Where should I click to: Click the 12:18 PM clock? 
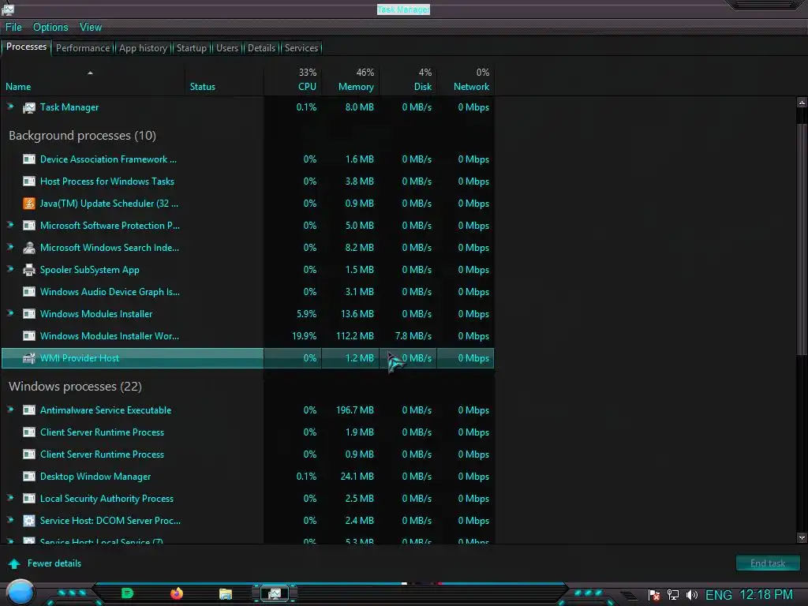tap(765, 595)
